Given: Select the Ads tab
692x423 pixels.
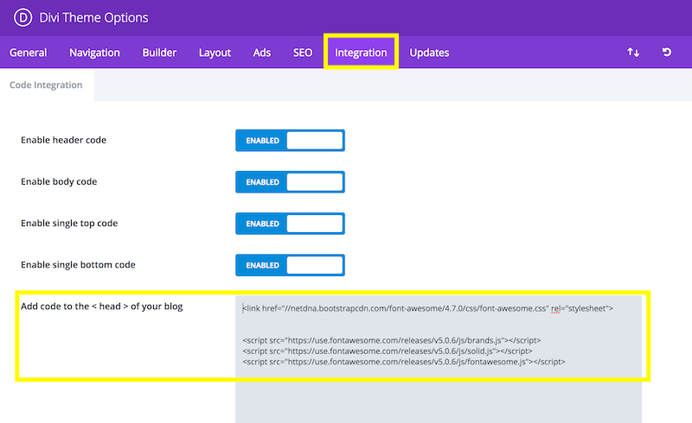Looking at the screenshot, I should tap(262, 53).
